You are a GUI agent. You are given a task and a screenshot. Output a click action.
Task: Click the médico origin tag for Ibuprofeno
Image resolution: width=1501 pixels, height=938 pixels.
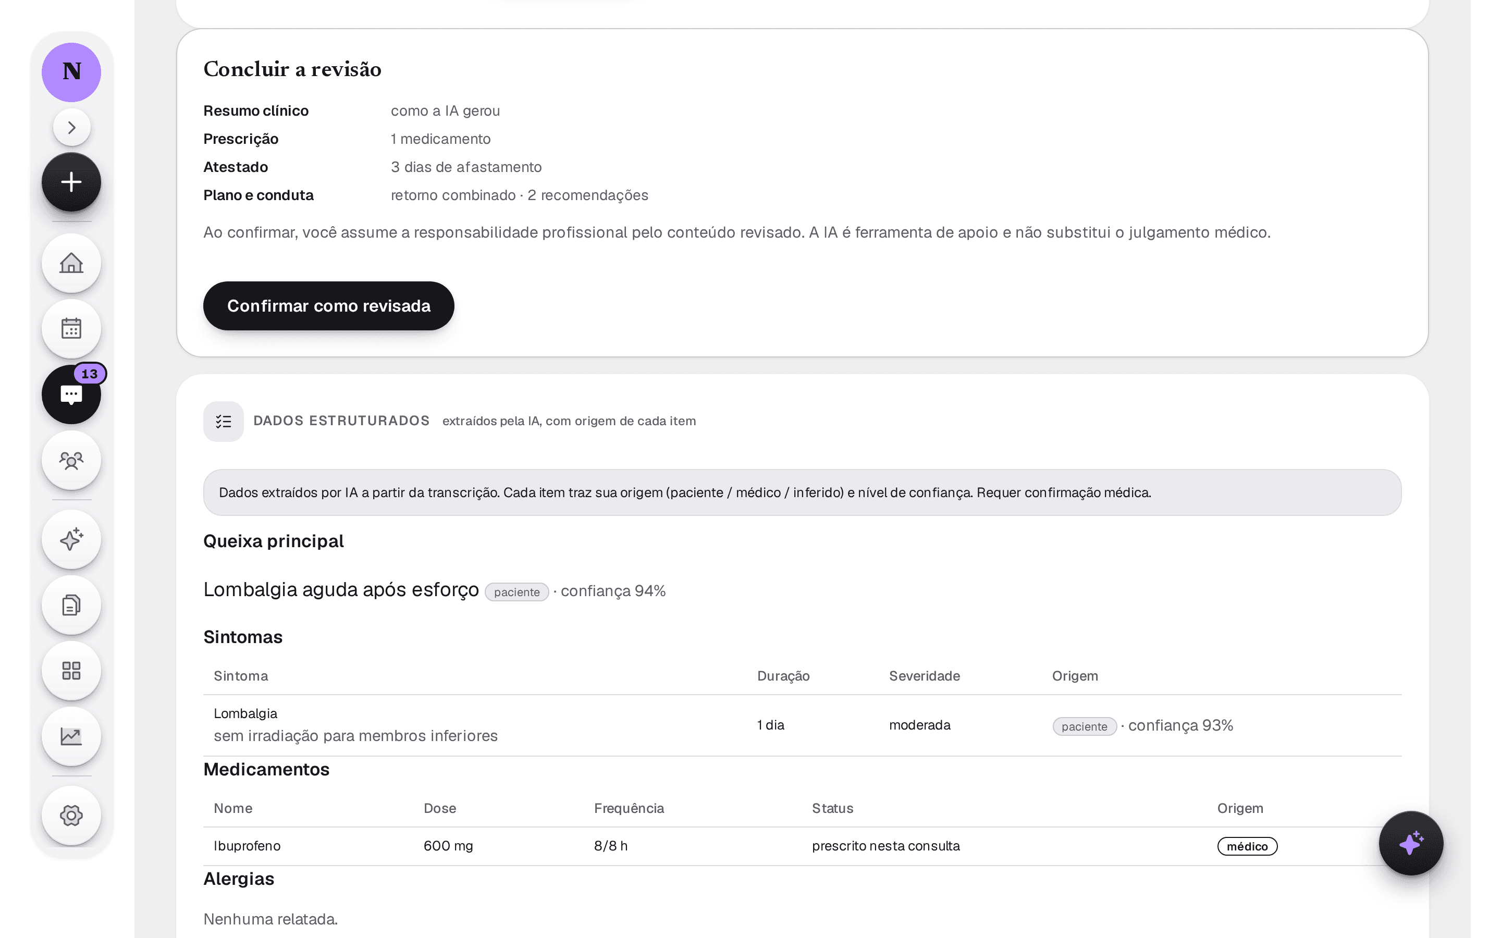tap(1247, 846)
